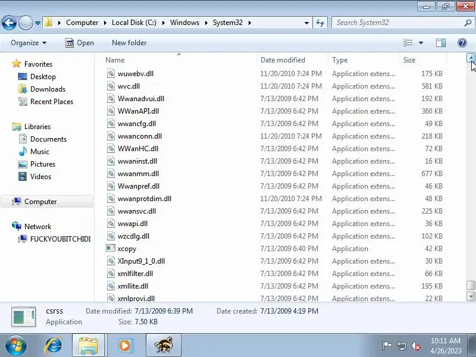Expand the Computer breadcrumb arrow
This screenshot has height=357, width=476.
point(105,23)
